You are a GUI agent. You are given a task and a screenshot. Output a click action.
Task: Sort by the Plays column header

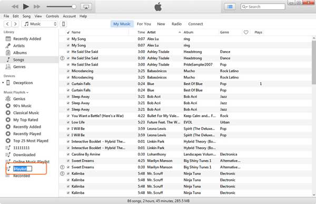258,33
